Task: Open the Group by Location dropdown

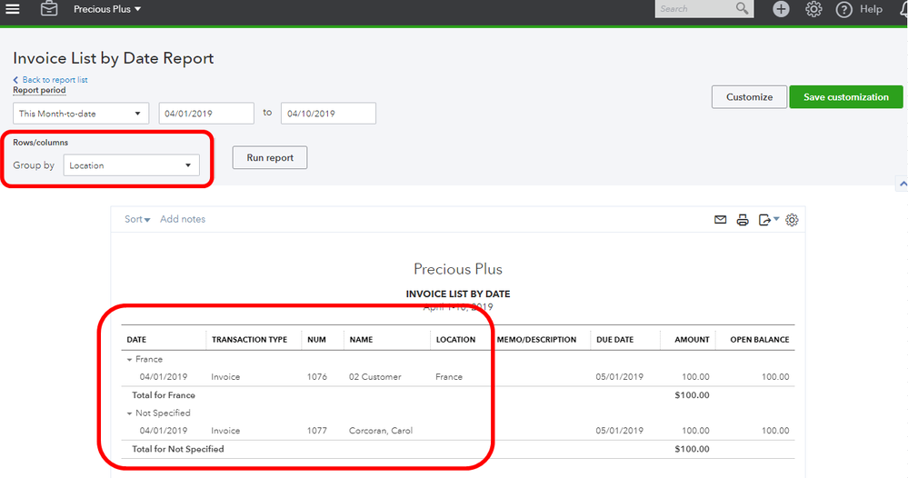Action: (x=132, y=165)
